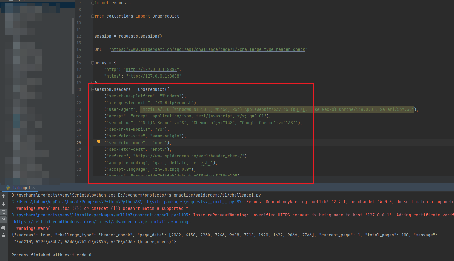Click the yellow light bulb intention icon
The image size is (454, 261).
coord(98,142)
